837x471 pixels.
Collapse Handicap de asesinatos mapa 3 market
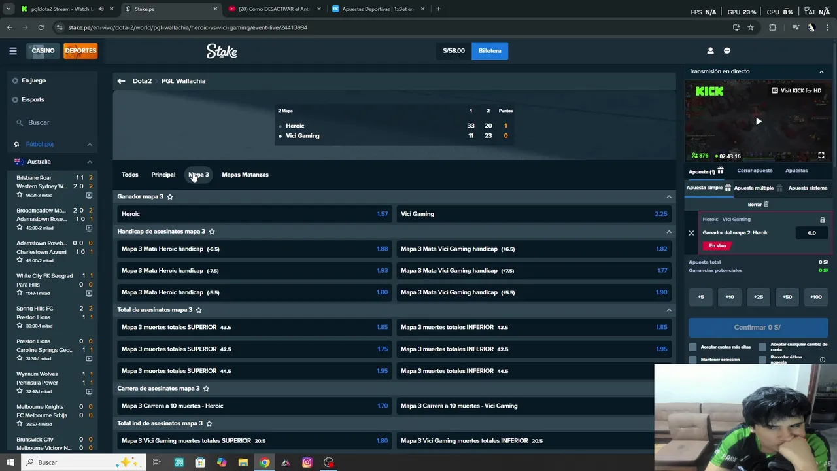pos(669,232)
